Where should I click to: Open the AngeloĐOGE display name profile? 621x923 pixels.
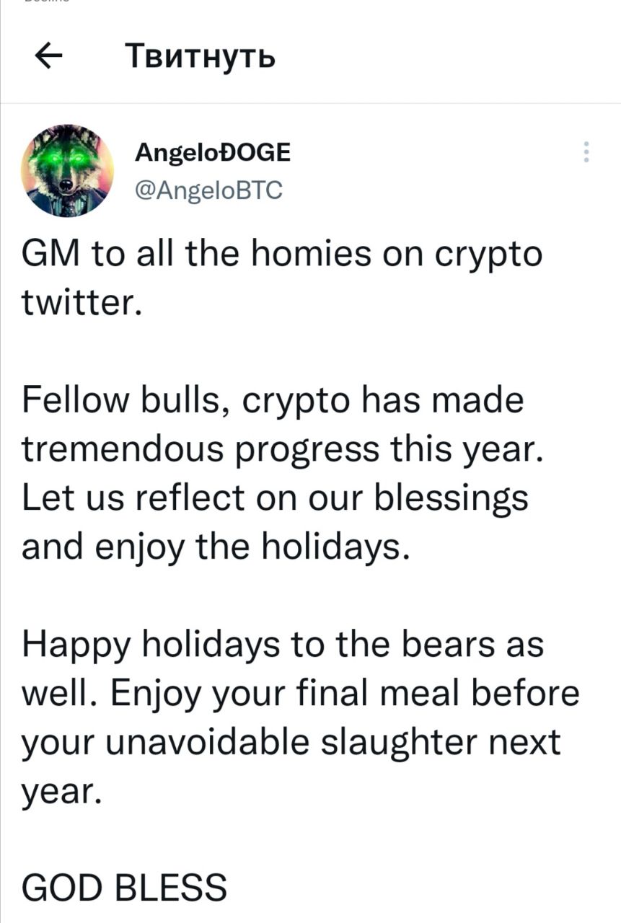coord(213,153)
